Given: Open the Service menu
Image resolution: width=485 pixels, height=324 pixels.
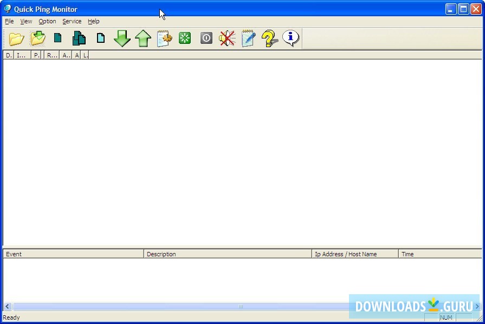Looking at the screenshot, I should 72,21.
